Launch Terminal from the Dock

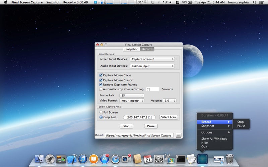(181, 159)
